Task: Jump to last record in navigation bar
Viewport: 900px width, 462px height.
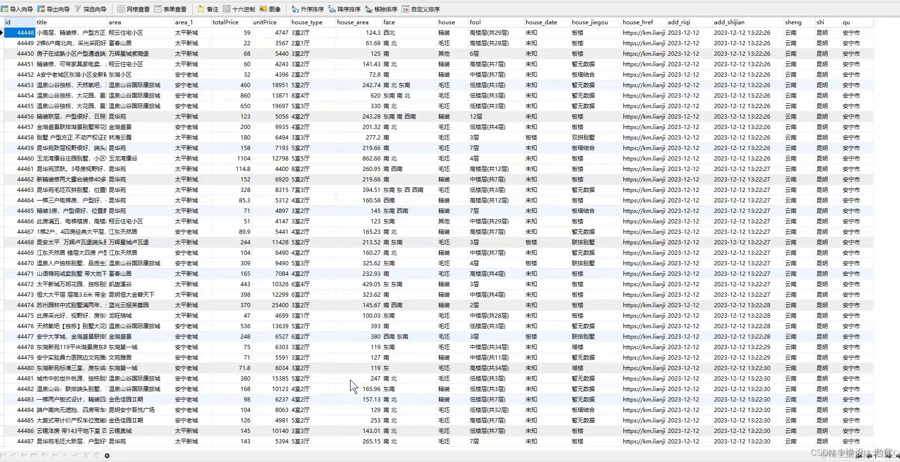Action: tap(34, 455)
